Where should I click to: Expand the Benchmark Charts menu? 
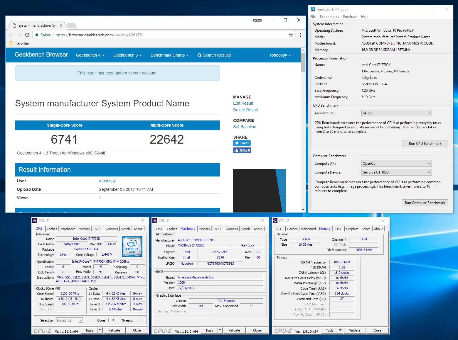(x=169, y=55)
